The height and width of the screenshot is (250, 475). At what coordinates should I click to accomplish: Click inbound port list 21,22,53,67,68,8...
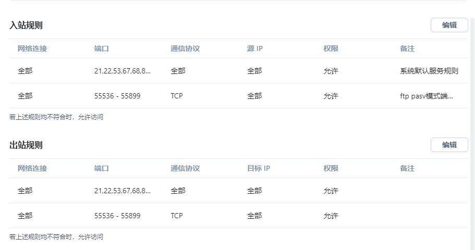[x=123, y=71]
